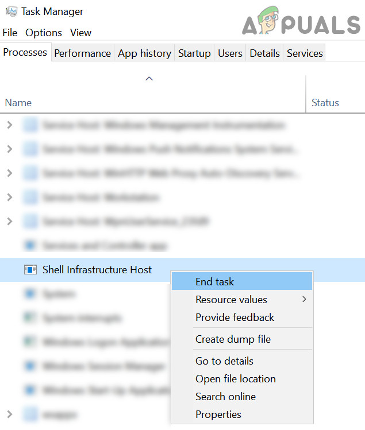Switch to the Details tab
The image size is (365, 430).
pyautogui.click(x=264, y=53)
